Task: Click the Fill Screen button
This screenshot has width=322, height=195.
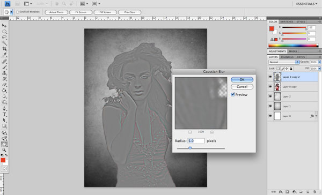Action: click(x=105, y=12)
